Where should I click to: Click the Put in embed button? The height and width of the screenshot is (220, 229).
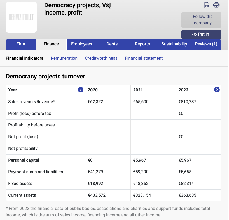(x=201, y=34)
